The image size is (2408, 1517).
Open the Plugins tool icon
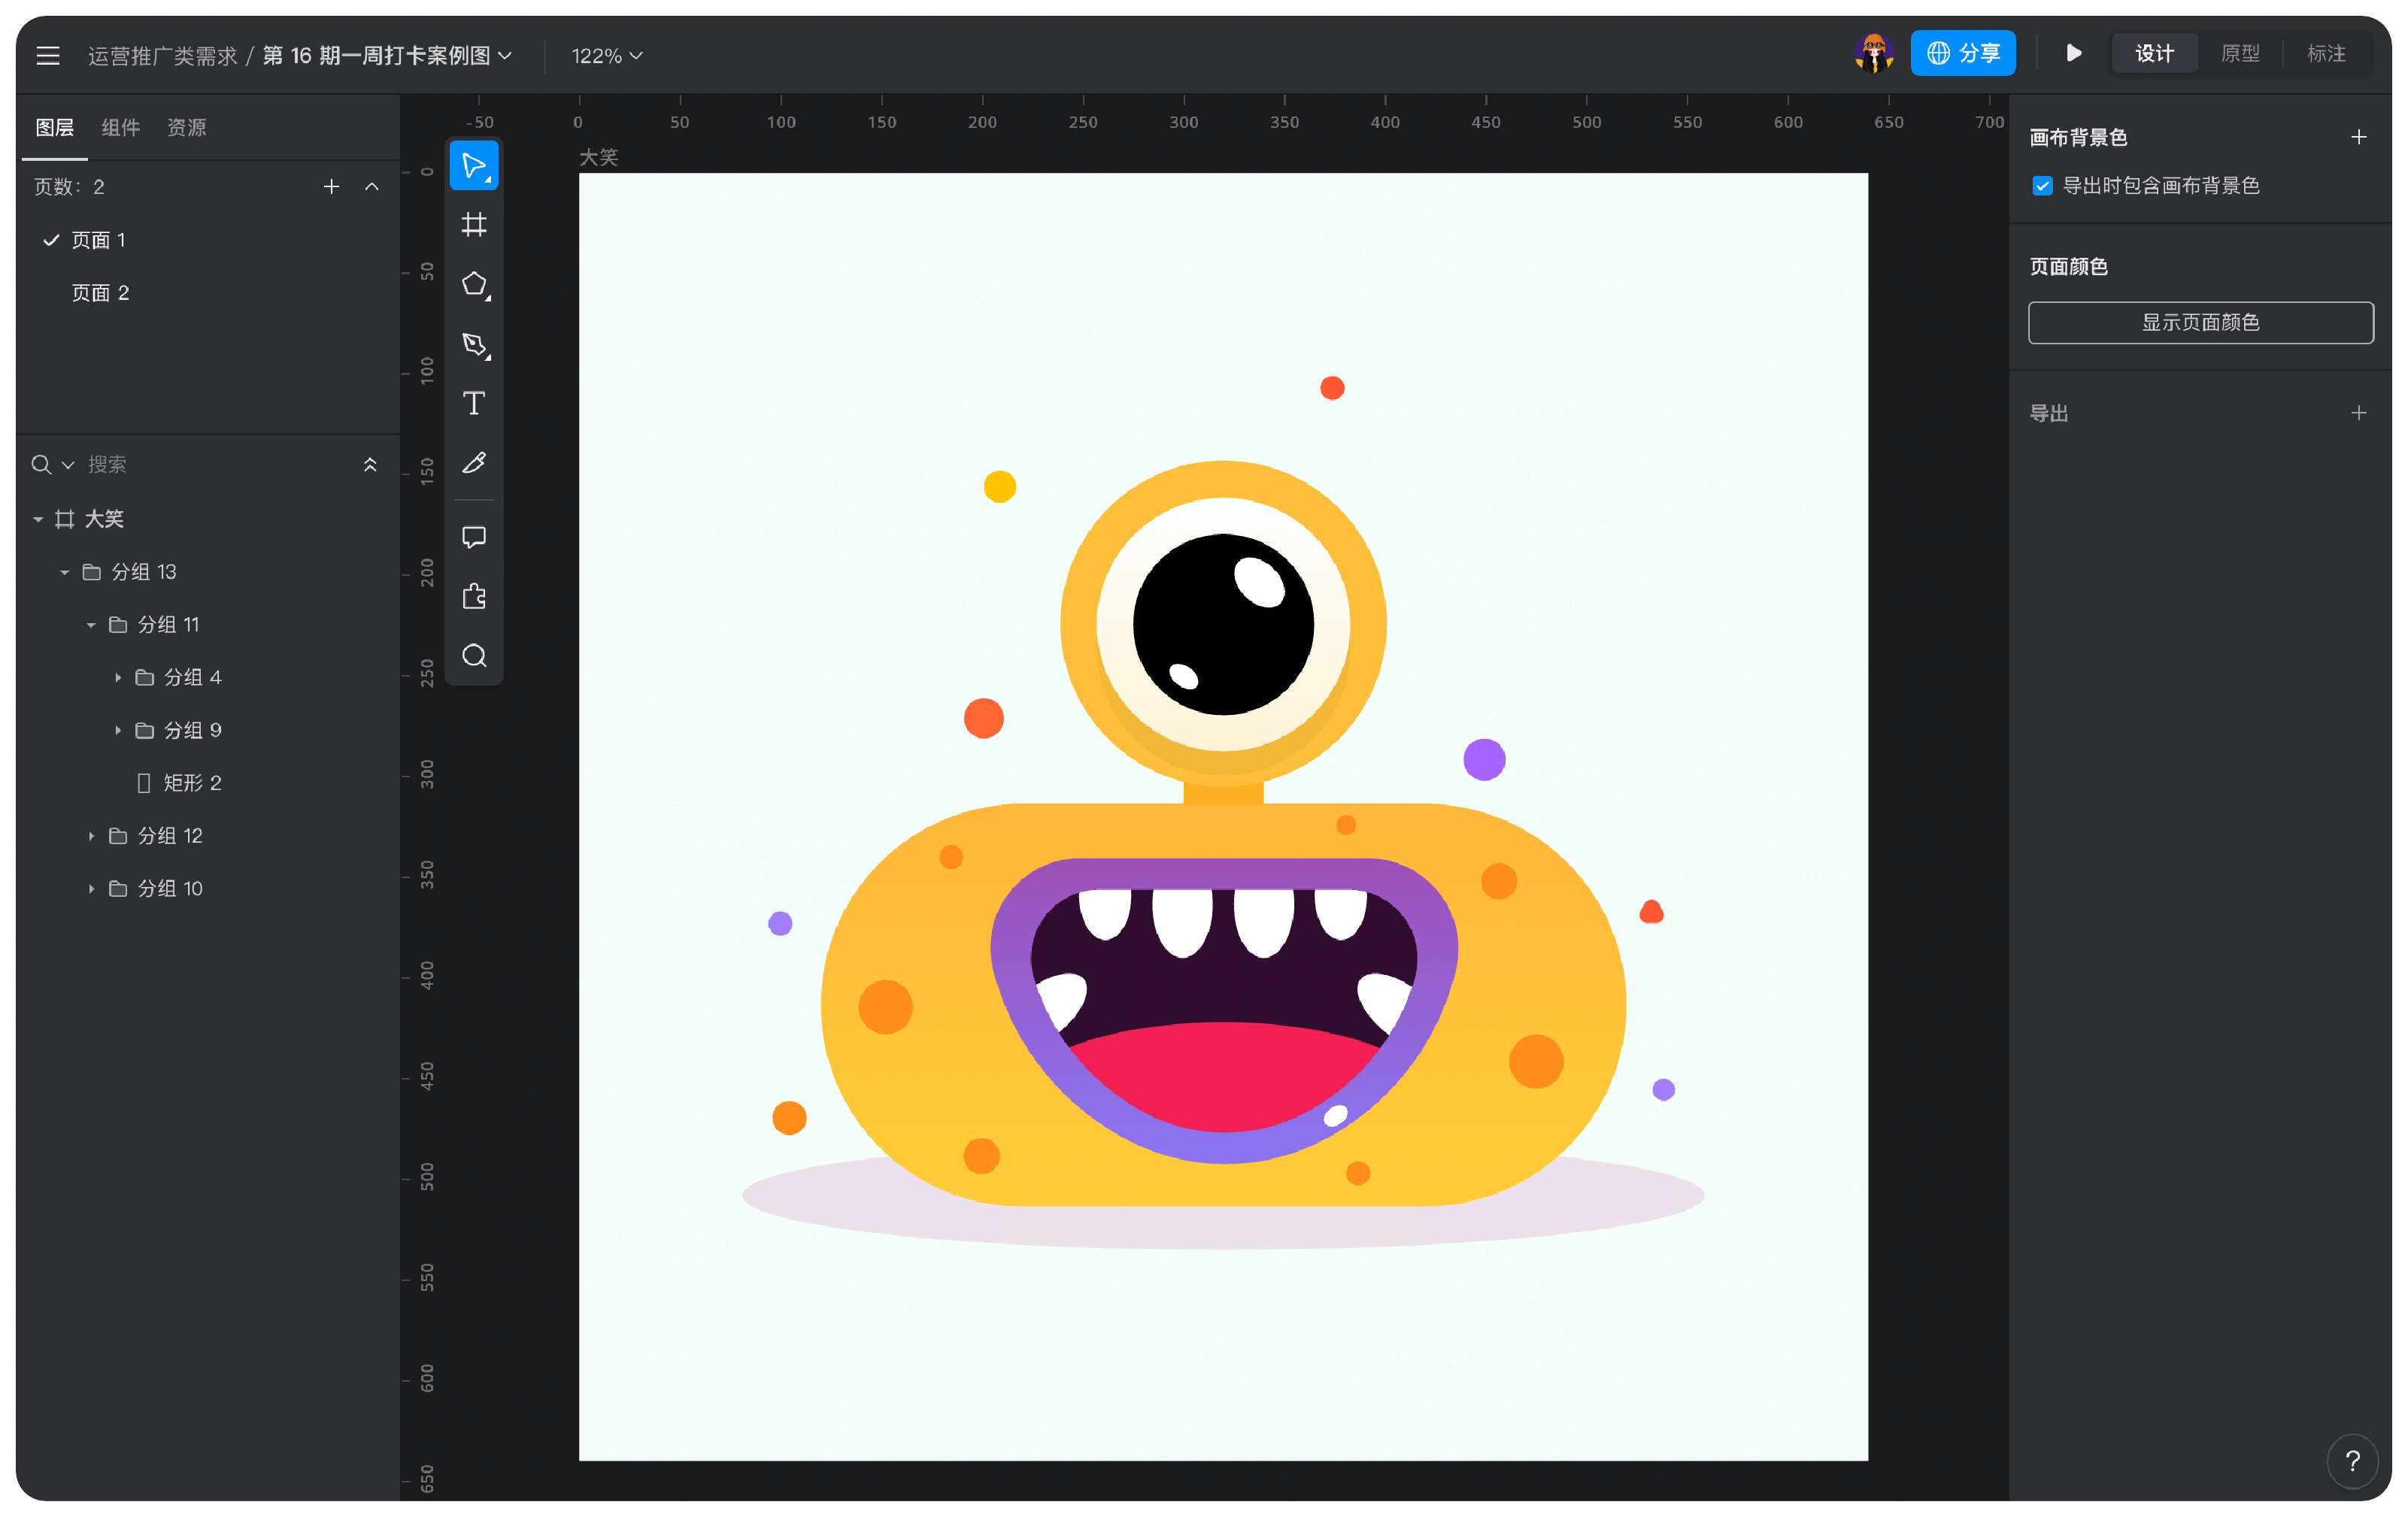[474, 597]
